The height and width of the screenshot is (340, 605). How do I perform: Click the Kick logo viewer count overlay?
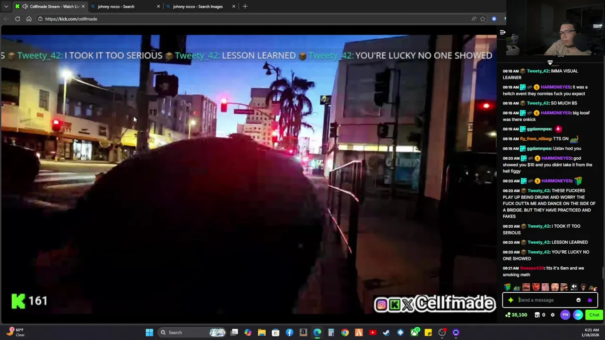click(29, 301)
